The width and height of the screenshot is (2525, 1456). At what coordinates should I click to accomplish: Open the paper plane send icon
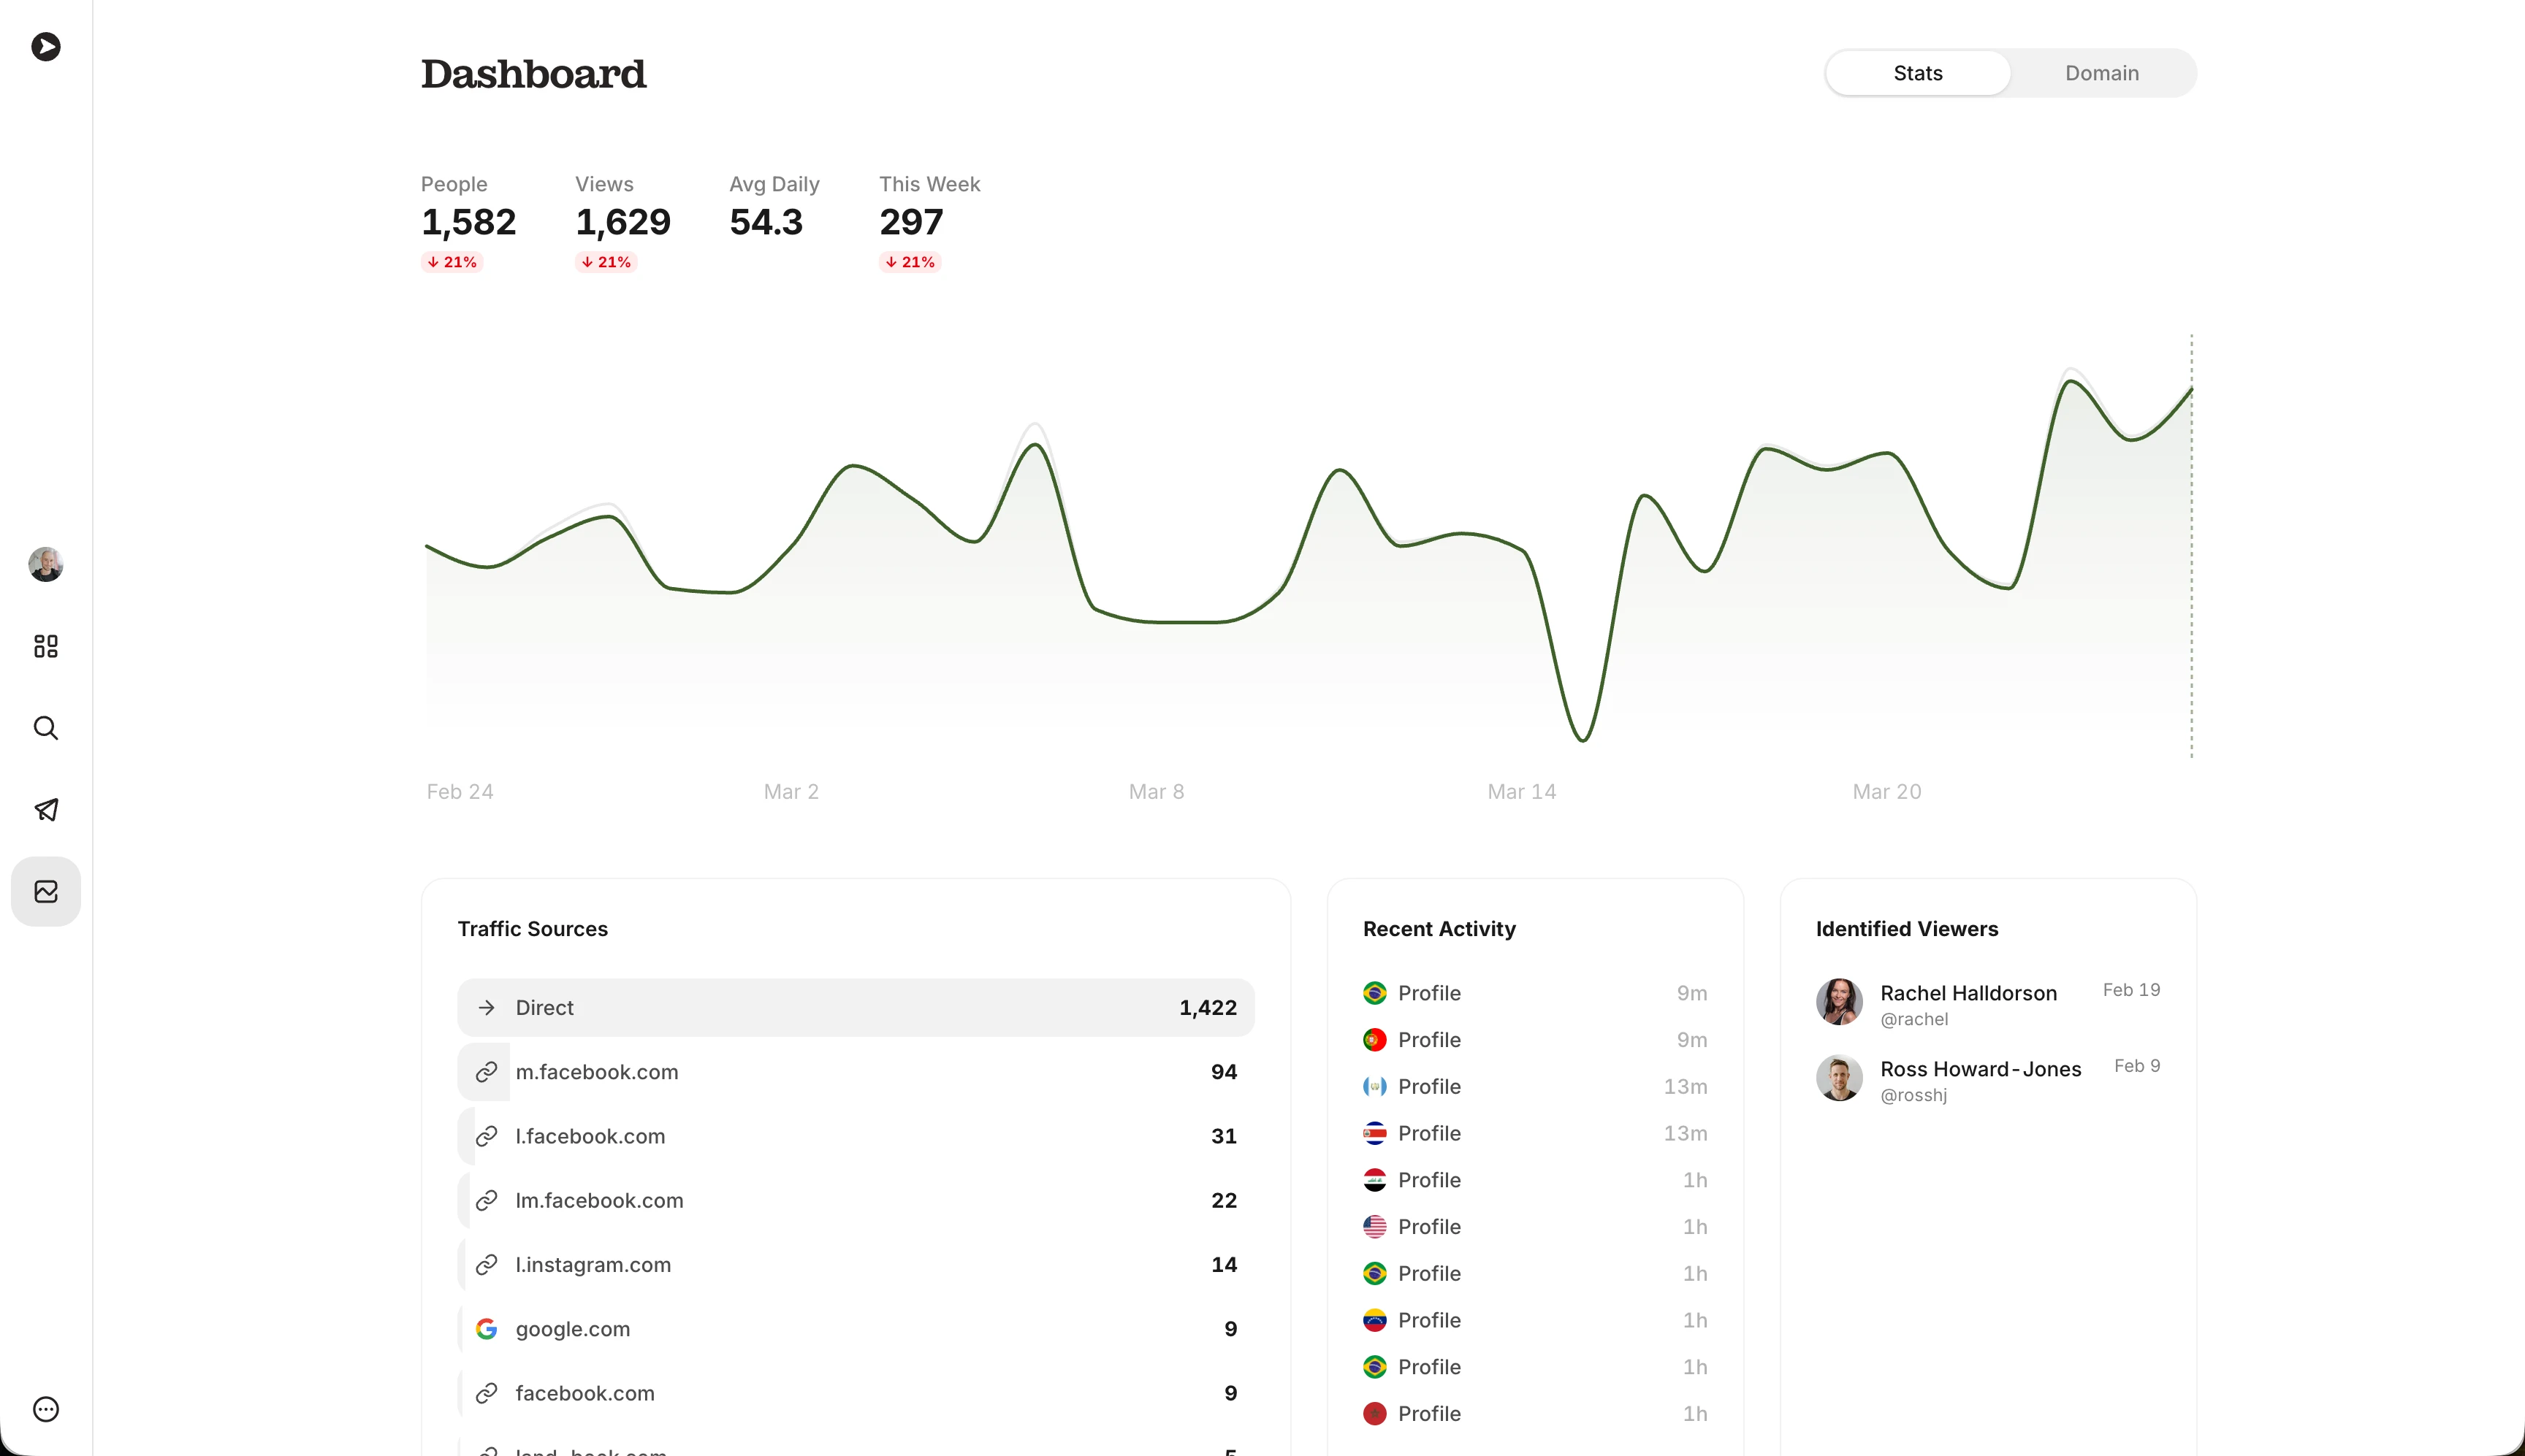[46, 810]
